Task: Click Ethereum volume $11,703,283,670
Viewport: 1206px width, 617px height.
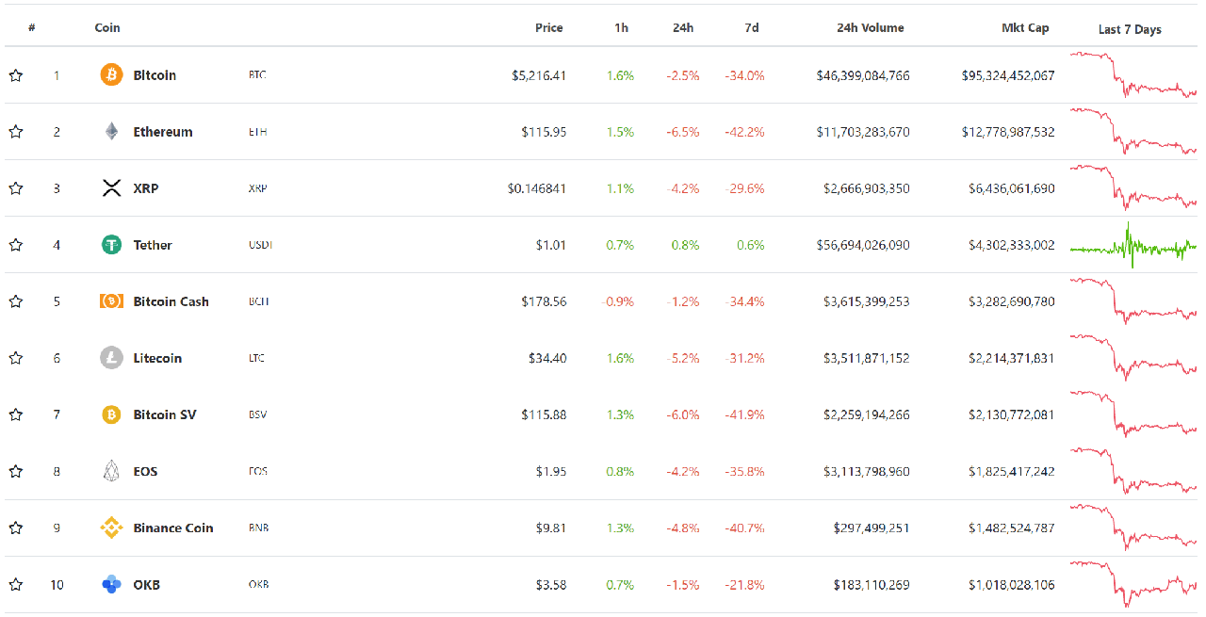Action: click(863, 132)
